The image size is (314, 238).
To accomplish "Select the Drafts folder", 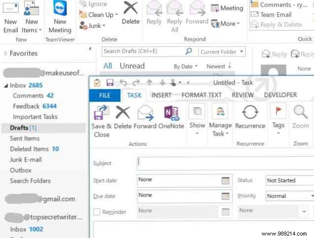I will click(43, 128).
